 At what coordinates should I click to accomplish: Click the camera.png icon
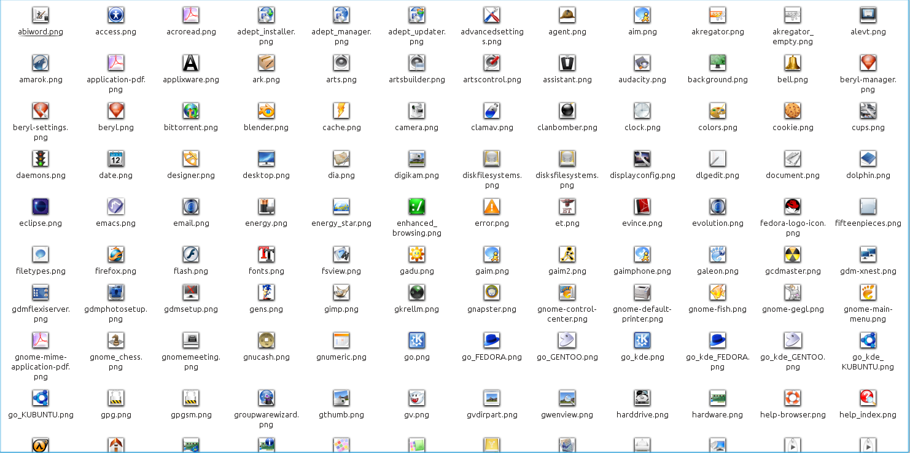(x=417, y=110)
